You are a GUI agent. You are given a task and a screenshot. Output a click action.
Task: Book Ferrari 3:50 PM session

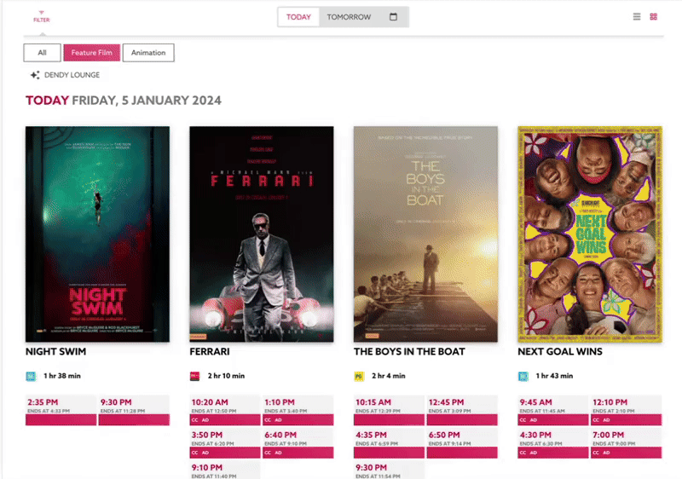[x=225, y=443]
